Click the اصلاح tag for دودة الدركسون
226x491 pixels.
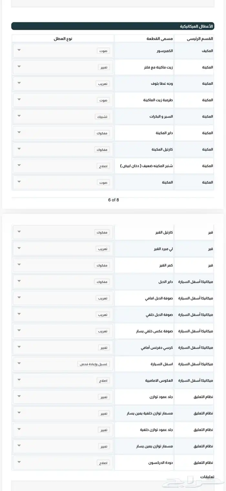(104, 463)
